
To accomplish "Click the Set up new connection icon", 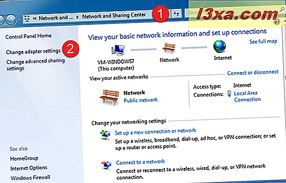I will coord(105,135).
